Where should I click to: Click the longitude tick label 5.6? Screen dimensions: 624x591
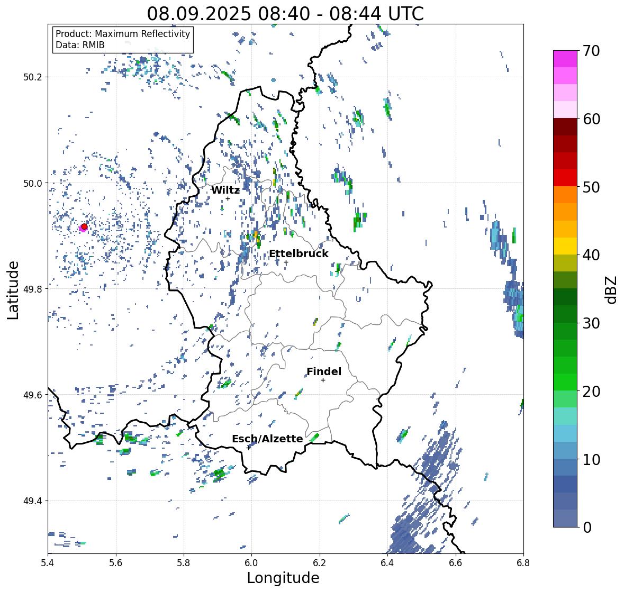click(116, 563)
